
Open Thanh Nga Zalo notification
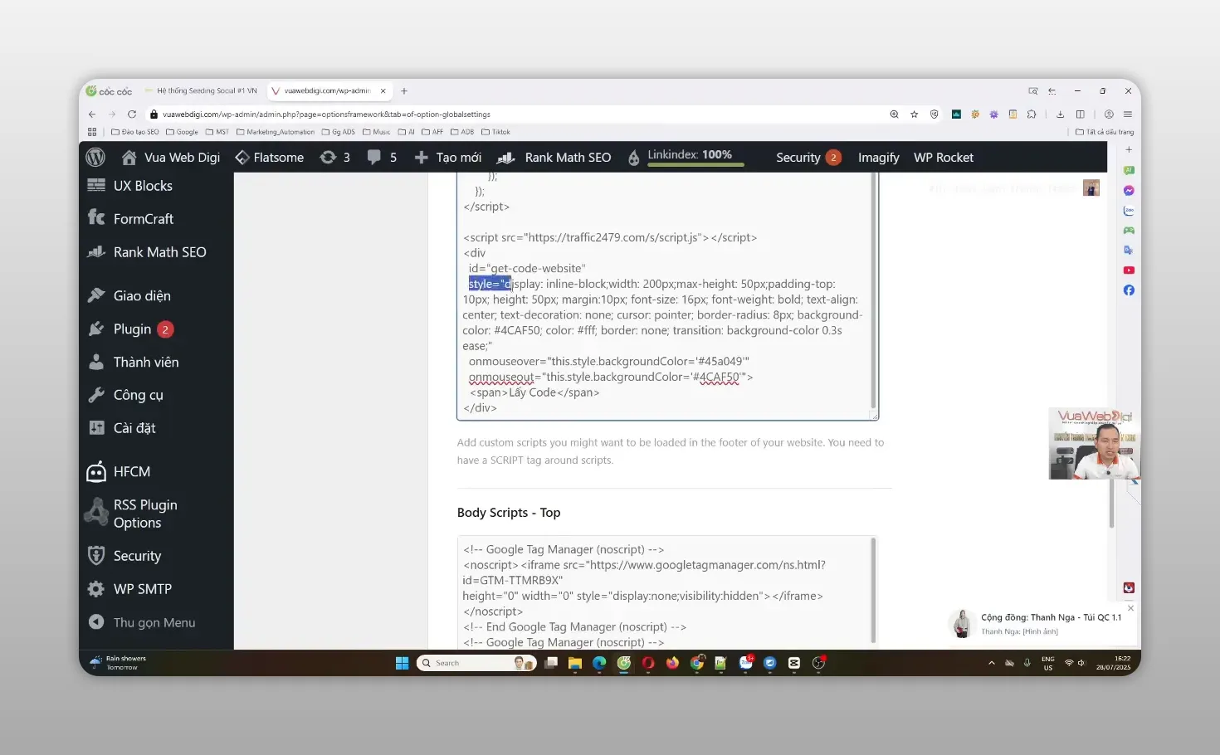(1042, 624)
